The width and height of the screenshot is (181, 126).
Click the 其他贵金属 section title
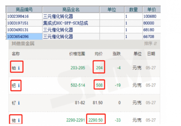[x=23, y=43]
